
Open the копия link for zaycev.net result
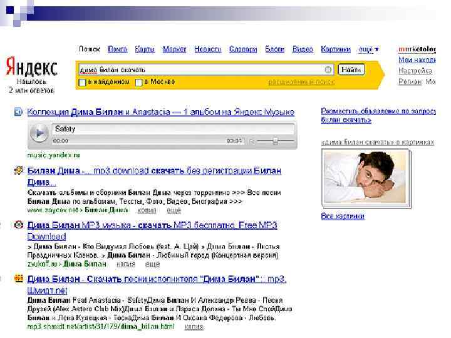pyautogui.click(x=147, y=210)
